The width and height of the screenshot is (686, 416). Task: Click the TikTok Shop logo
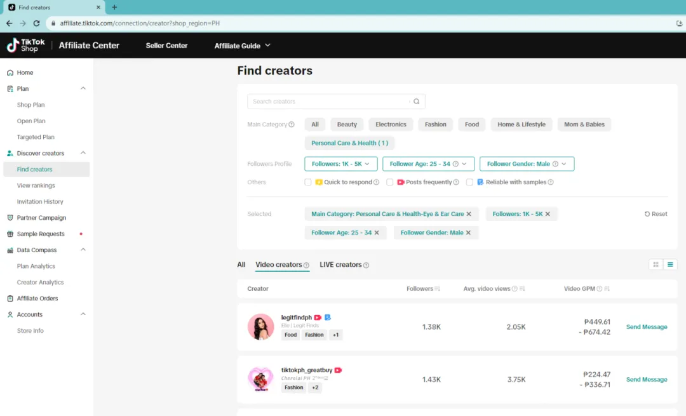(26, 45)
